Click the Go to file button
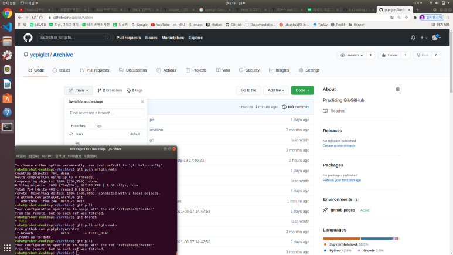This screenshot has height=255, width=453. (x=248, y=90)
